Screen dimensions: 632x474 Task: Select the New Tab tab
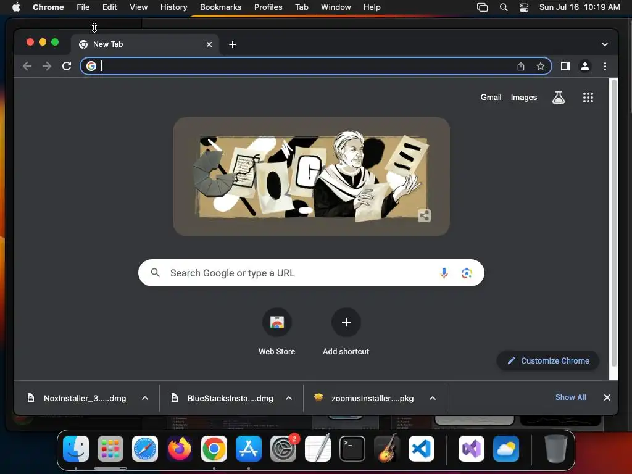(x=145, y=44)
